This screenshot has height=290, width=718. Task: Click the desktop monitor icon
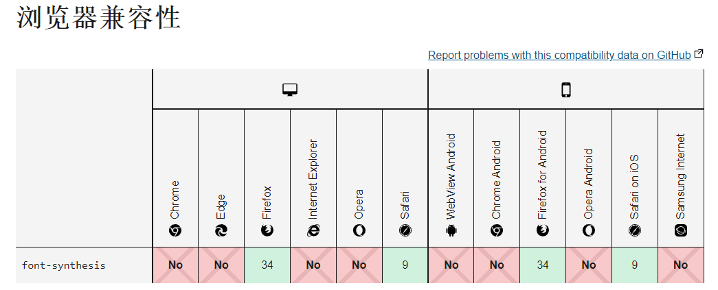tap(290, 90)
